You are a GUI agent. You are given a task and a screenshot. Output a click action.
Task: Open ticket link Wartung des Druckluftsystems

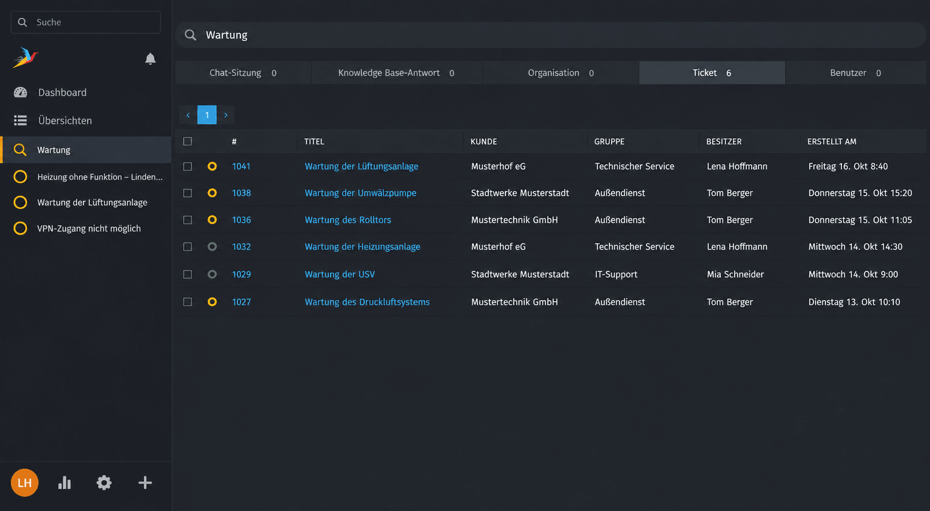coord(367,302)
